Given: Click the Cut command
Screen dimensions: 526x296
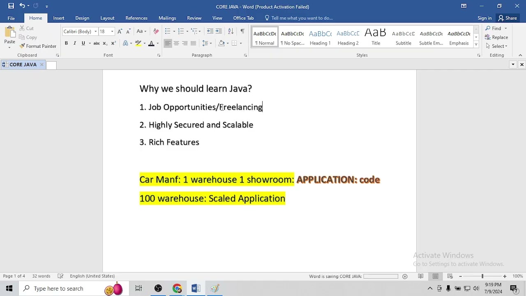Looking at the screenshot, I should [x=27, y=28].
